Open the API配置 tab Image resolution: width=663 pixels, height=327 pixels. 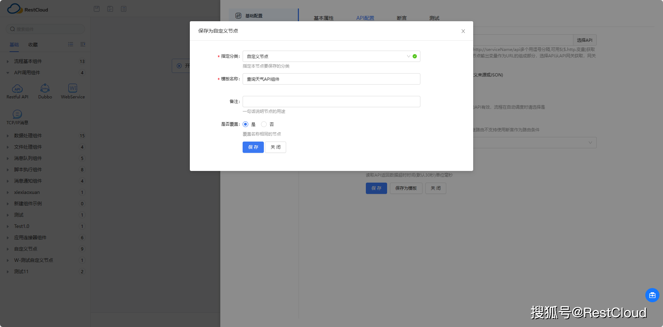pos(365,18)
